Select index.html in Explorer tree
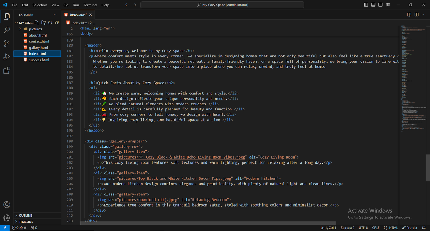This screenshot has width=430, height=231. [x=37, y=53]
